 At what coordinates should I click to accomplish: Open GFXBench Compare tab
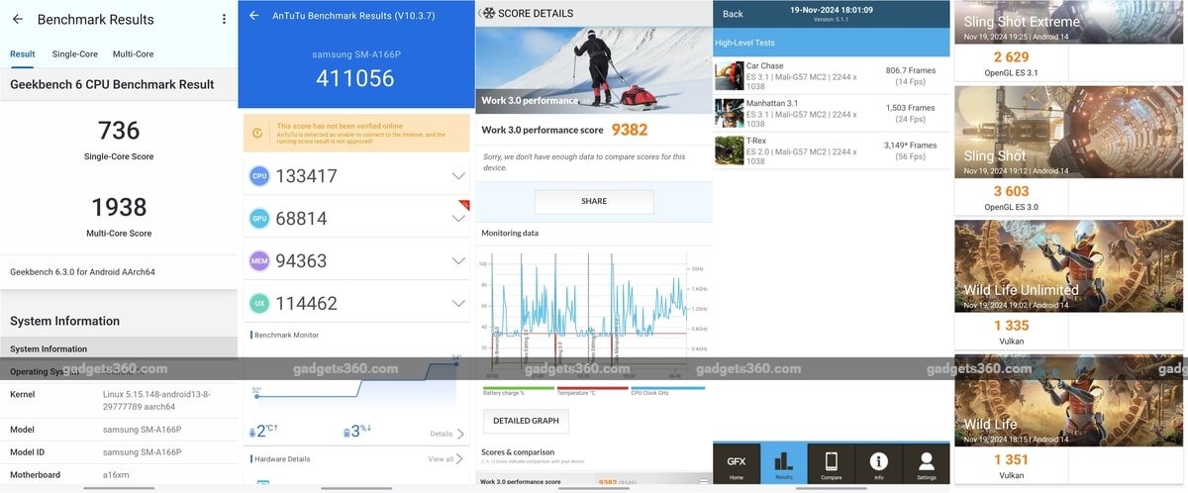tap(831, 464)
